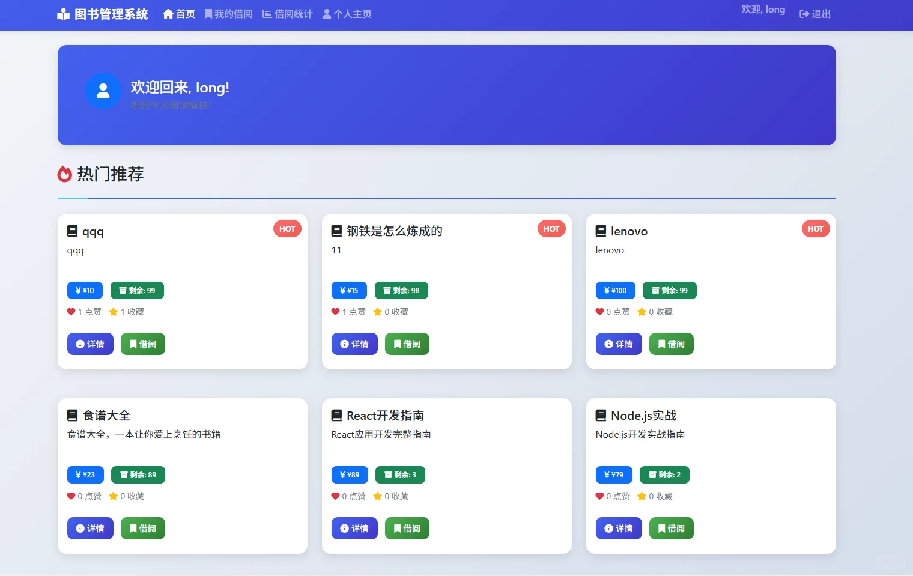This screenshot has height=576, width=913.
Task: Click the book icon beside Node.js实战 title
Action: pyautogui.click(x=600, y=414)
